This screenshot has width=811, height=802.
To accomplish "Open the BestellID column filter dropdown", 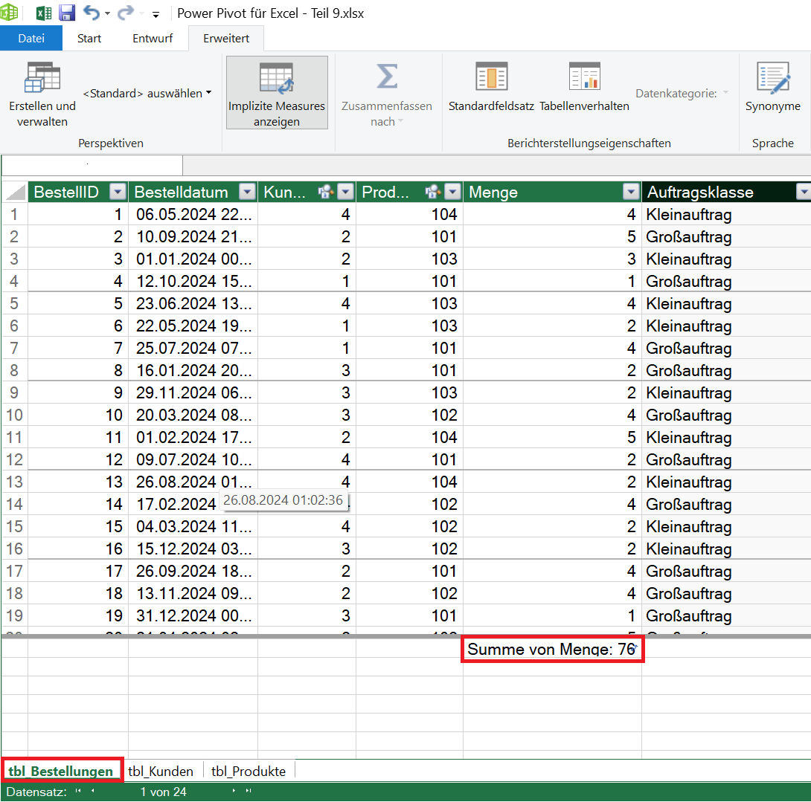I will (118, 193).
